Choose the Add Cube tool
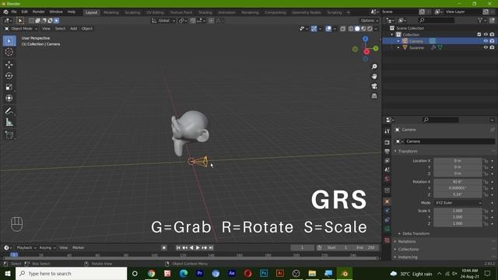Screen dimensions: 498x280 (x=9, y=135)
